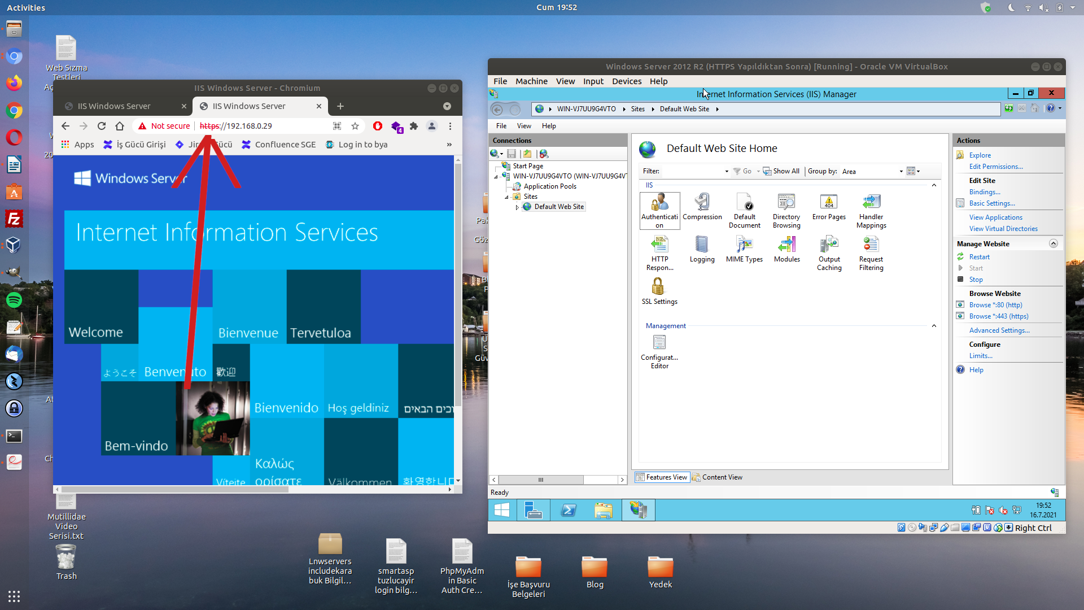Open IIS Manager File menu
This screenshot has height=610, width=1084.
(501, 126)
